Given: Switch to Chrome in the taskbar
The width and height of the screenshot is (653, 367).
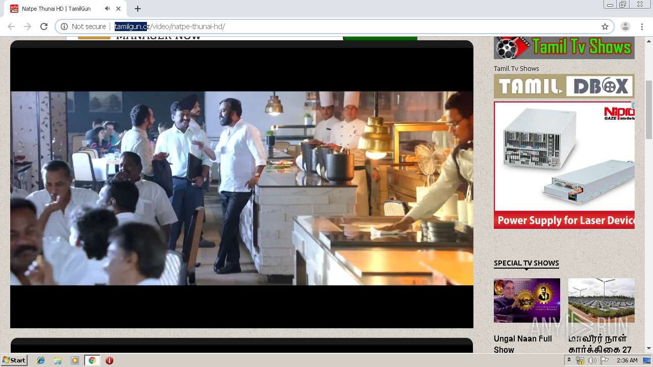Looking at the screenshot, I should [92, 360].
